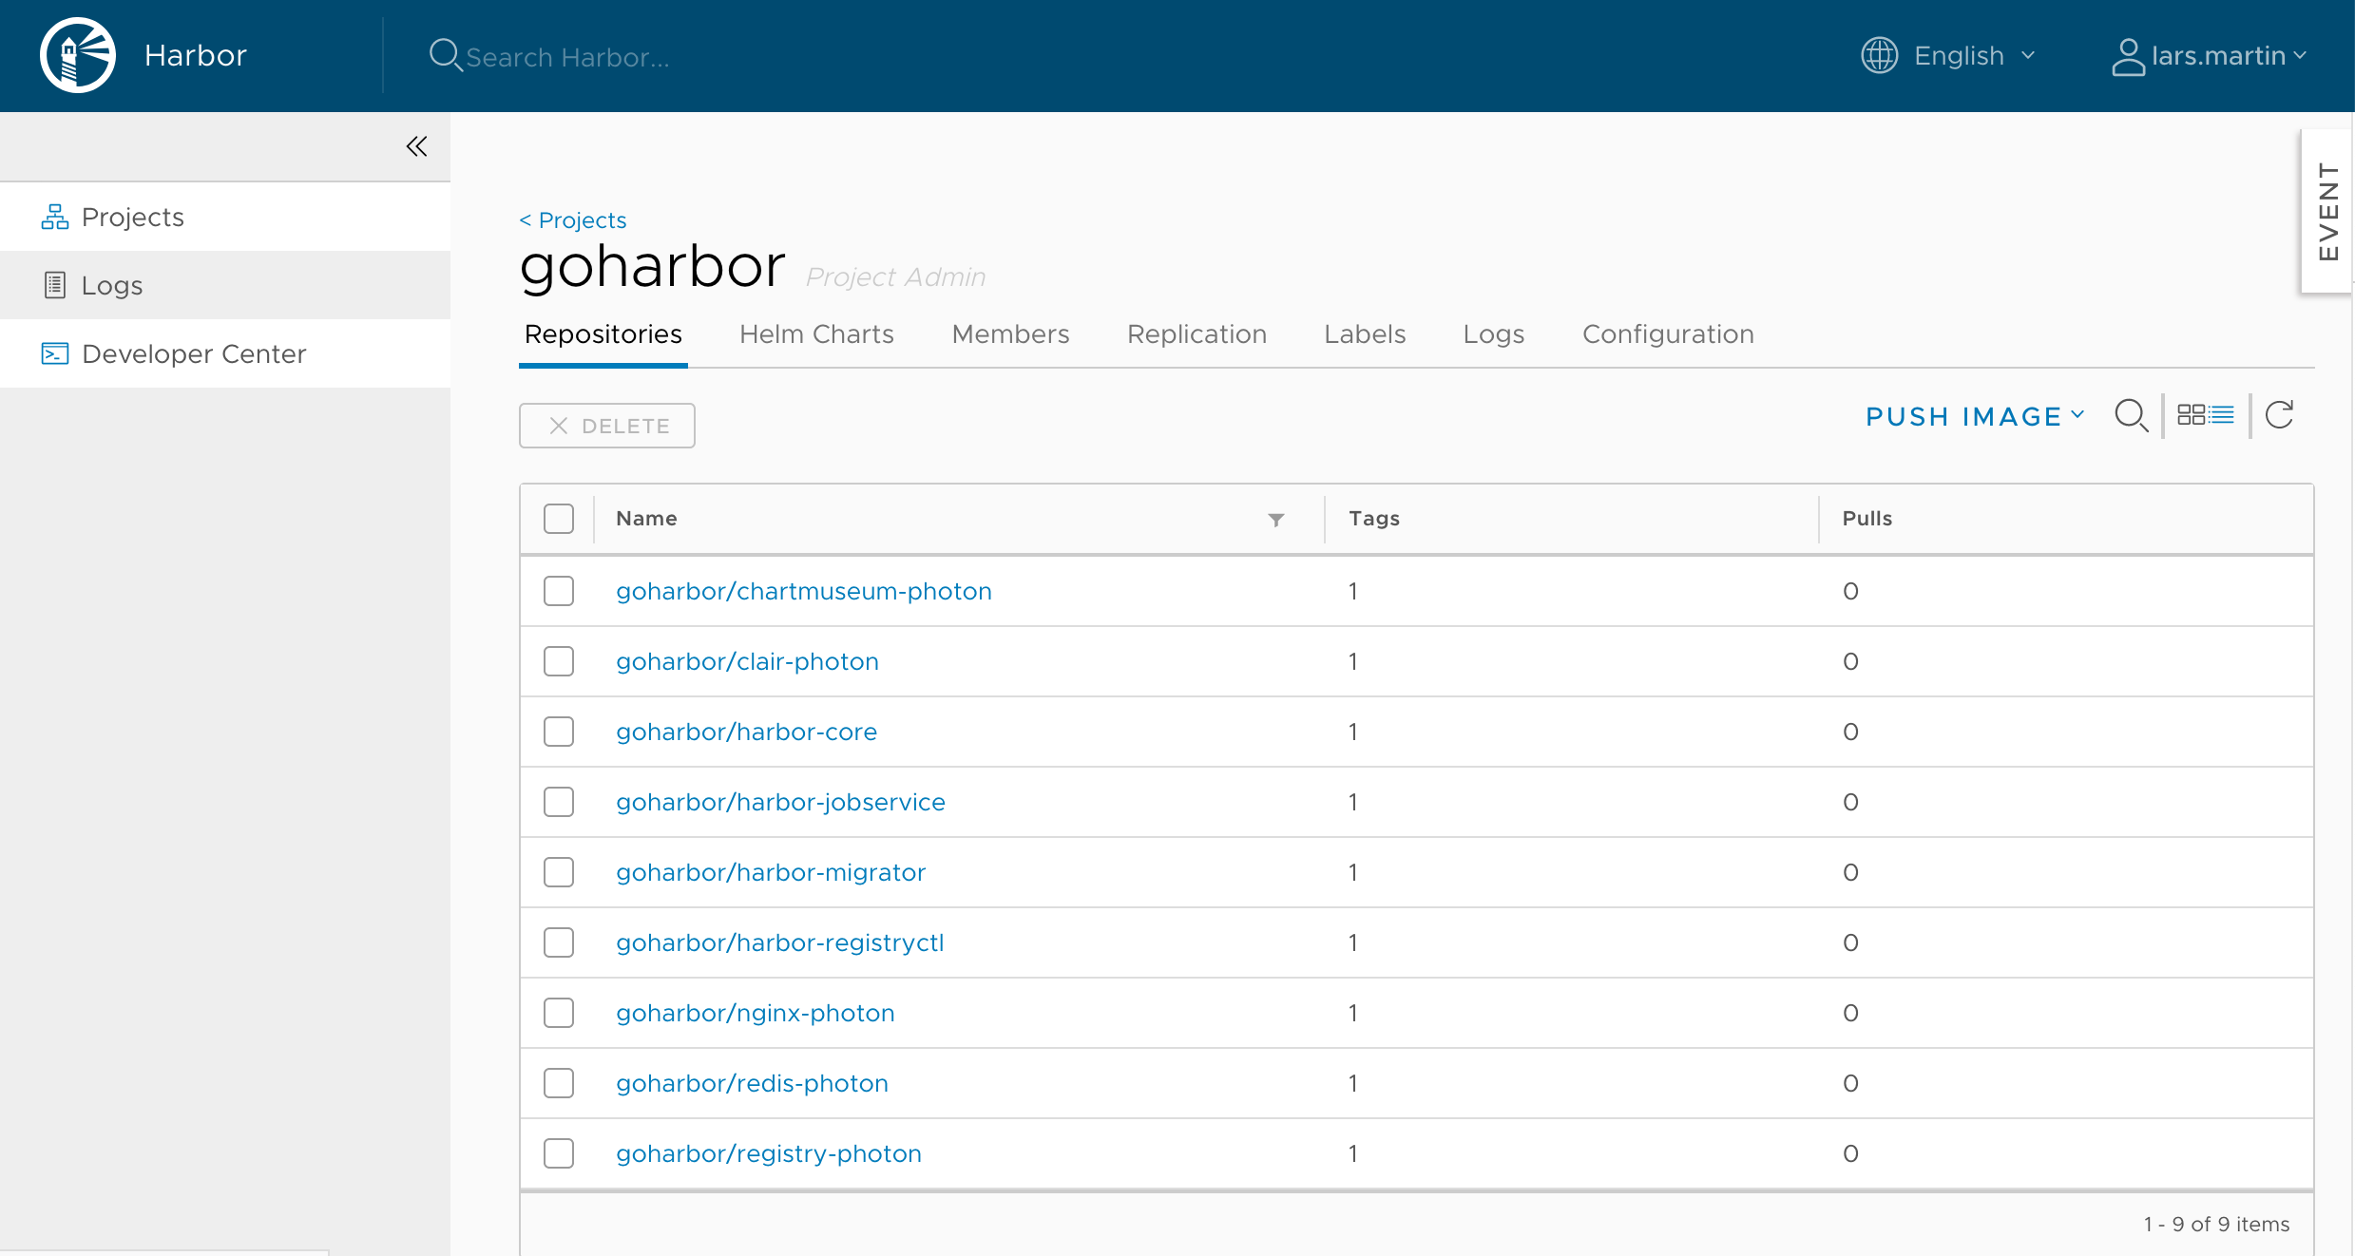
Task: Check the goharbor/harbor-migrator row checkbox
Action: [559, 872]
